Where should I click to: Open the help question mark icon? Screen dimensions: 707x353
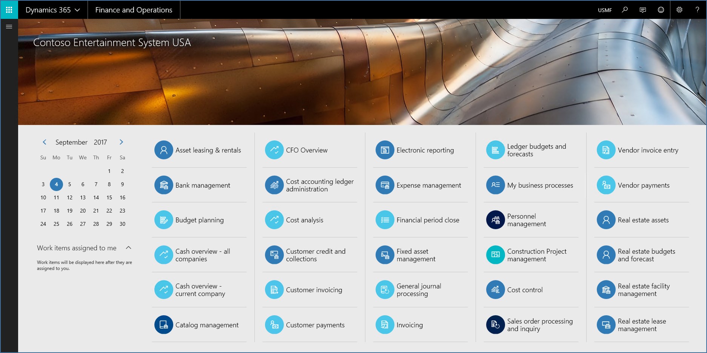pos(697,10)
